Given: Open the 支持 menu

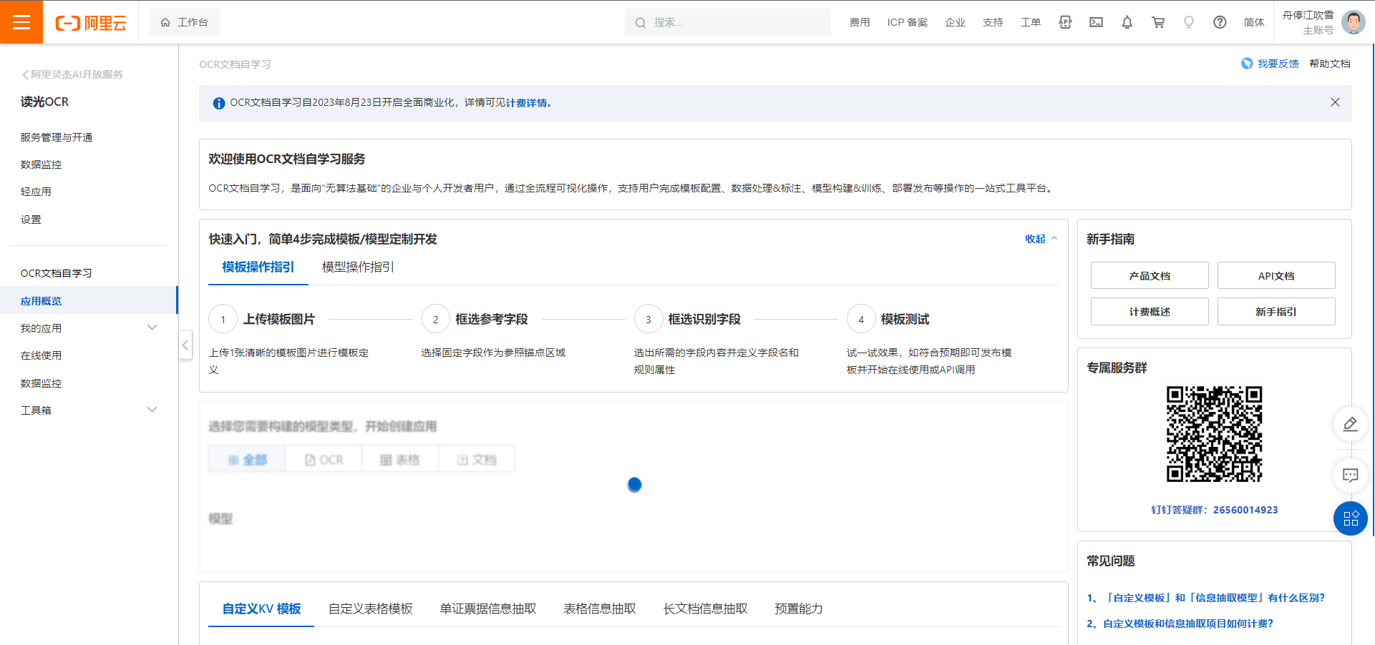Looking at the screenshot, I should pyautogui.click(x=993, y=22).
